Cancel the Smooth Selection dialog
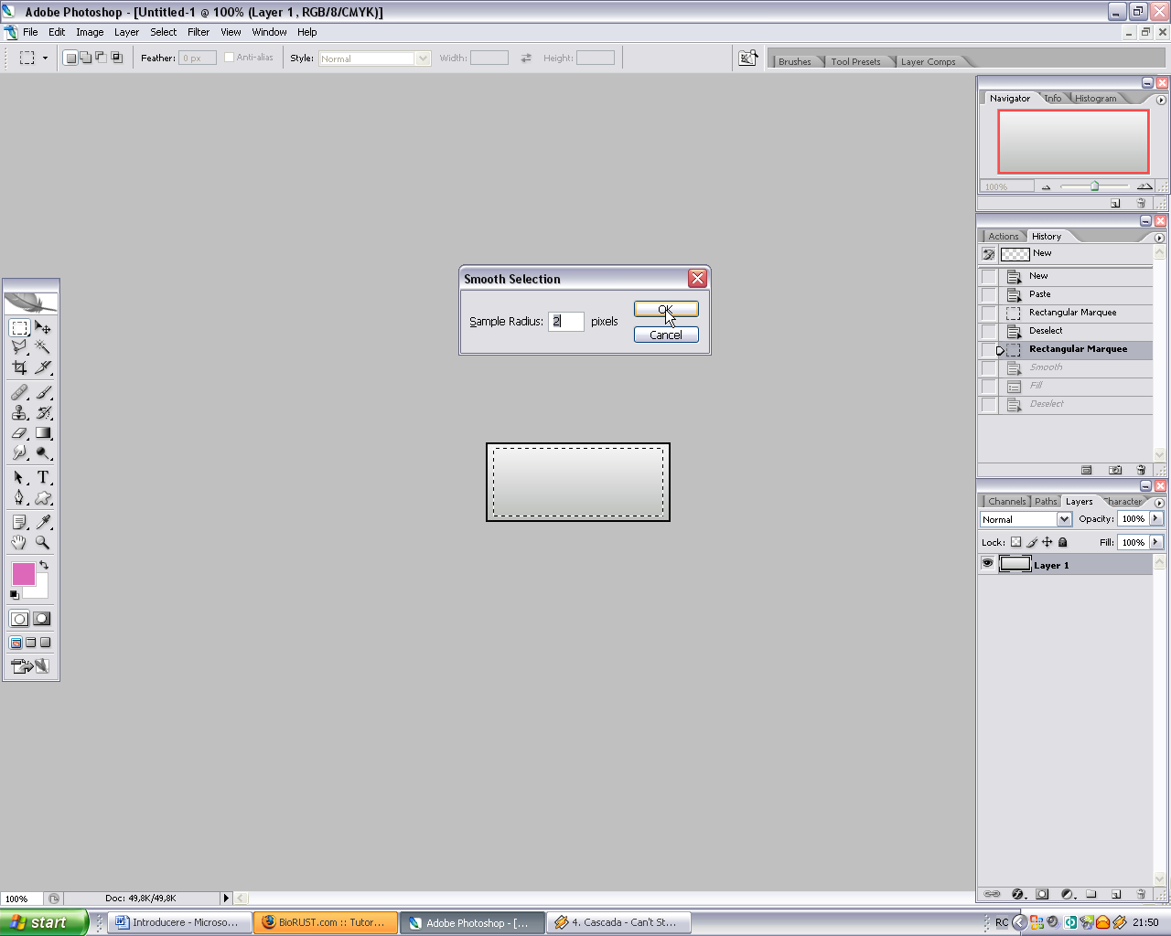 (665, 335)
